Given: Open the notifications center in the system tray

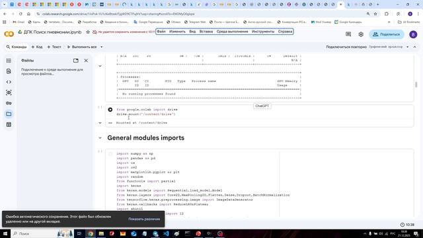Looking at the screenshot, I should 416,233.
